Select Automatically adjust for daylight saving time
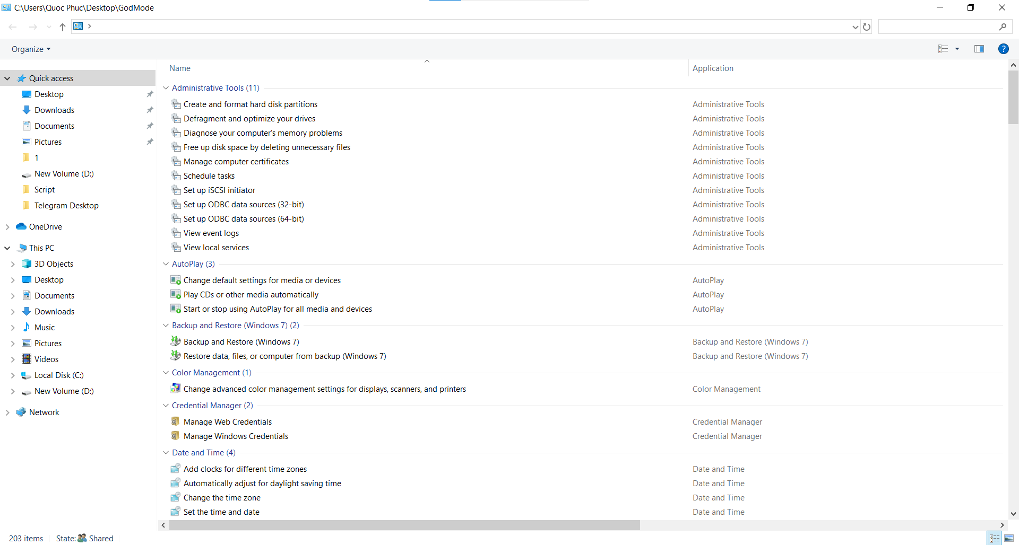 coord(262,484)
